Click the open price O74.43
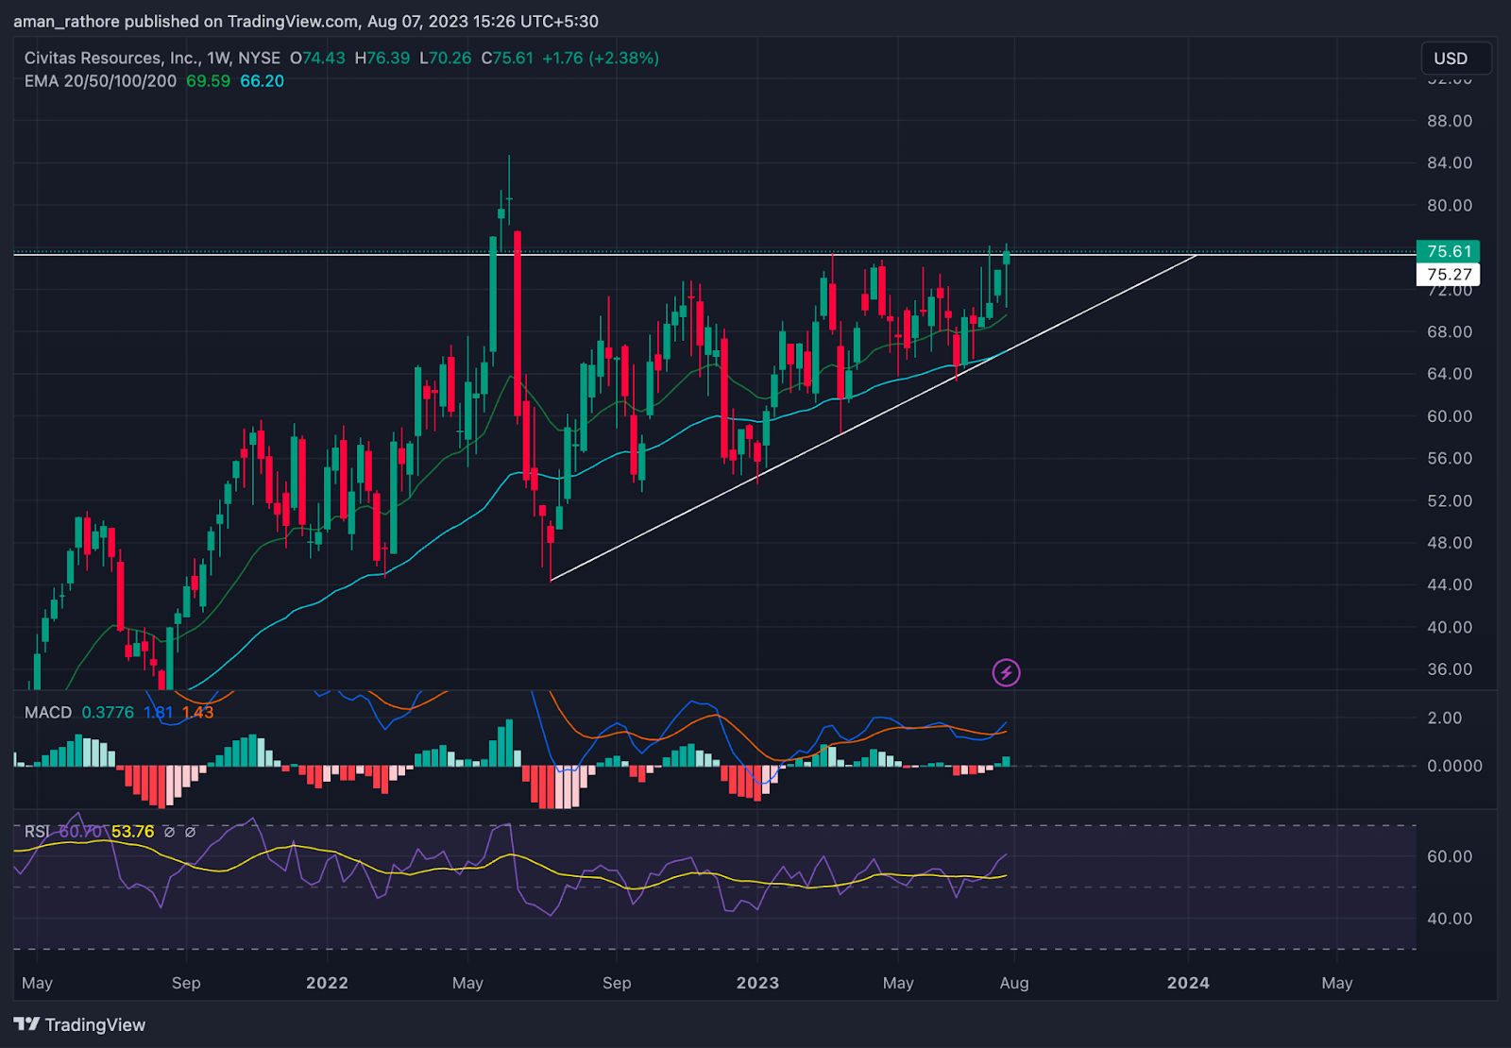 317,58
